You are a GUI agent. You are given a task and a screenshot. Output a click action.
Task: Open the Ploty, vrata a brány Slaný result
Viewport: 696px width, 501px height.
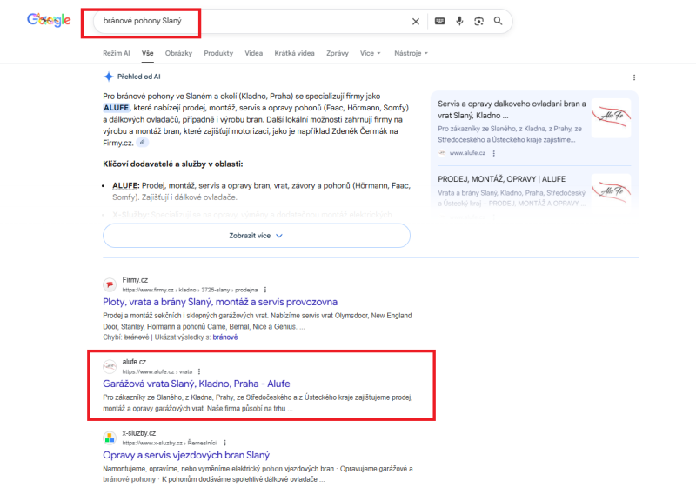(226, 302)
